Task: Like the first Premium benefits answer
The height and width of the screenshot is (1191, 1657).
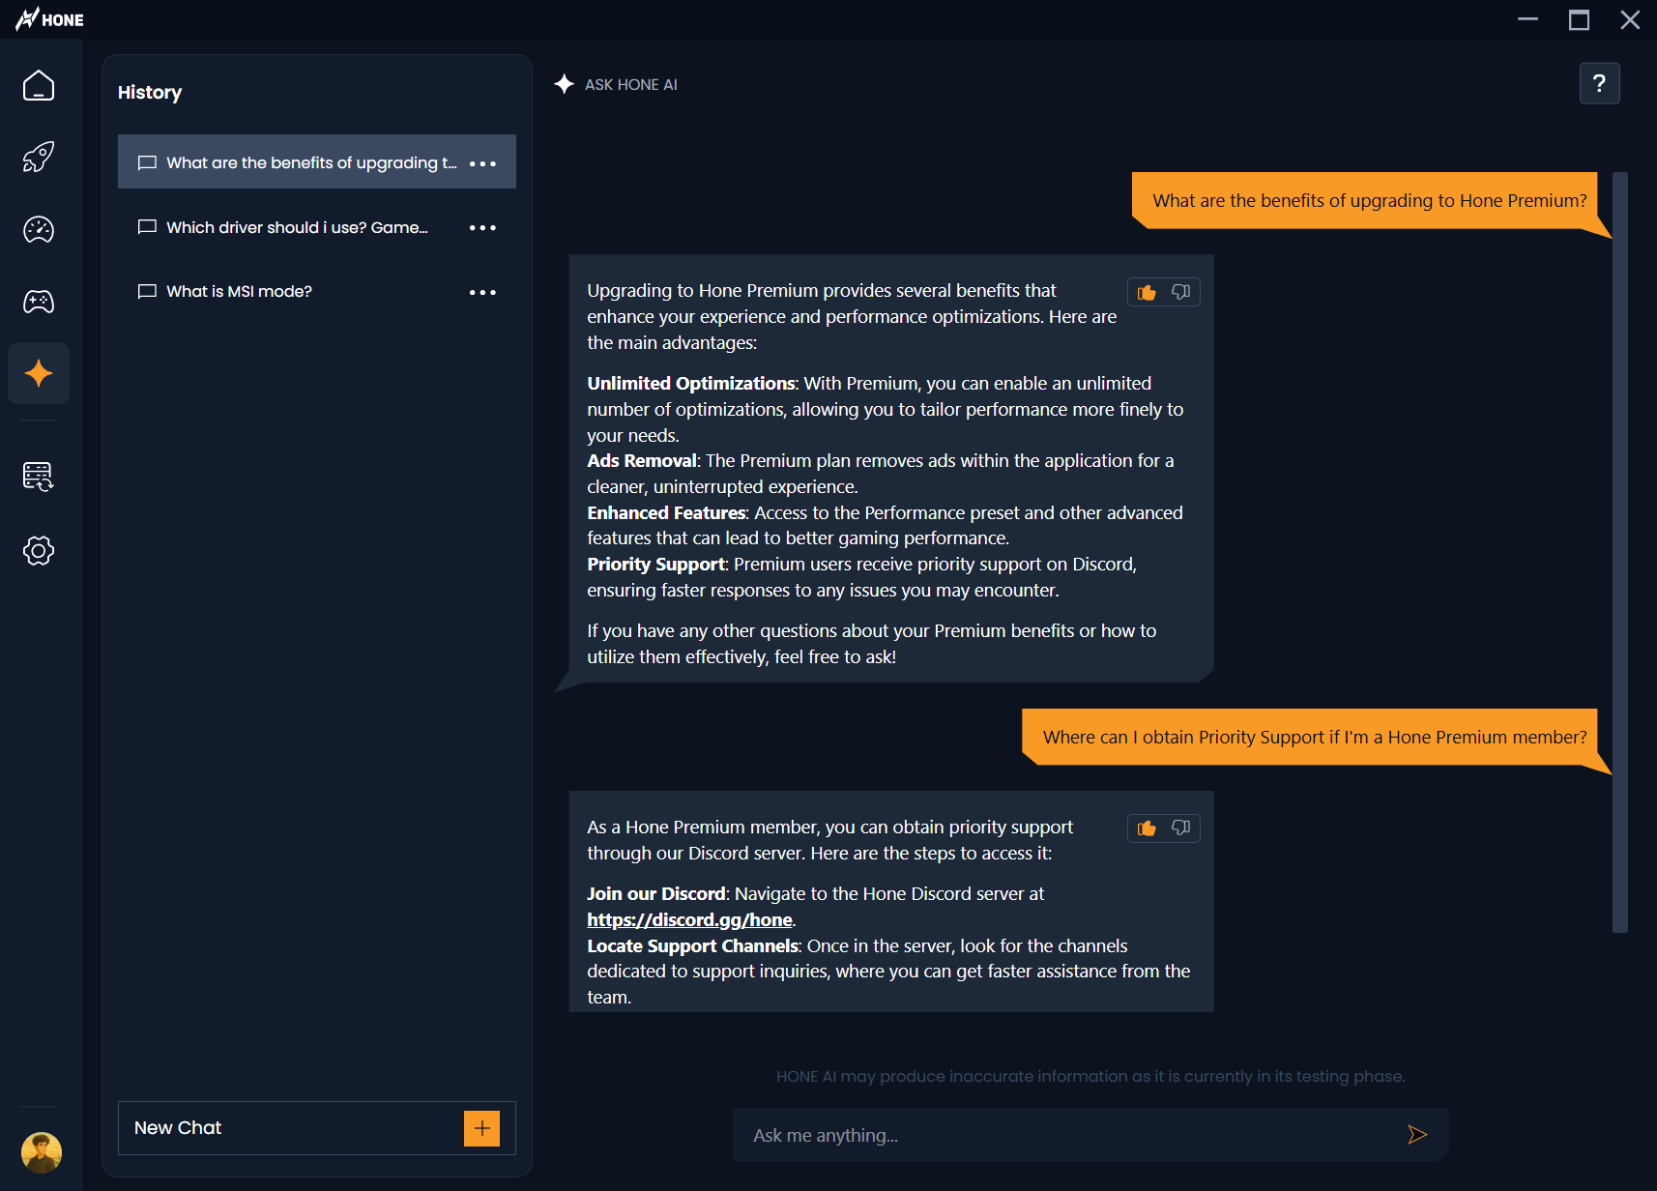Action: pyautogui.click(x=1148, y=292)
